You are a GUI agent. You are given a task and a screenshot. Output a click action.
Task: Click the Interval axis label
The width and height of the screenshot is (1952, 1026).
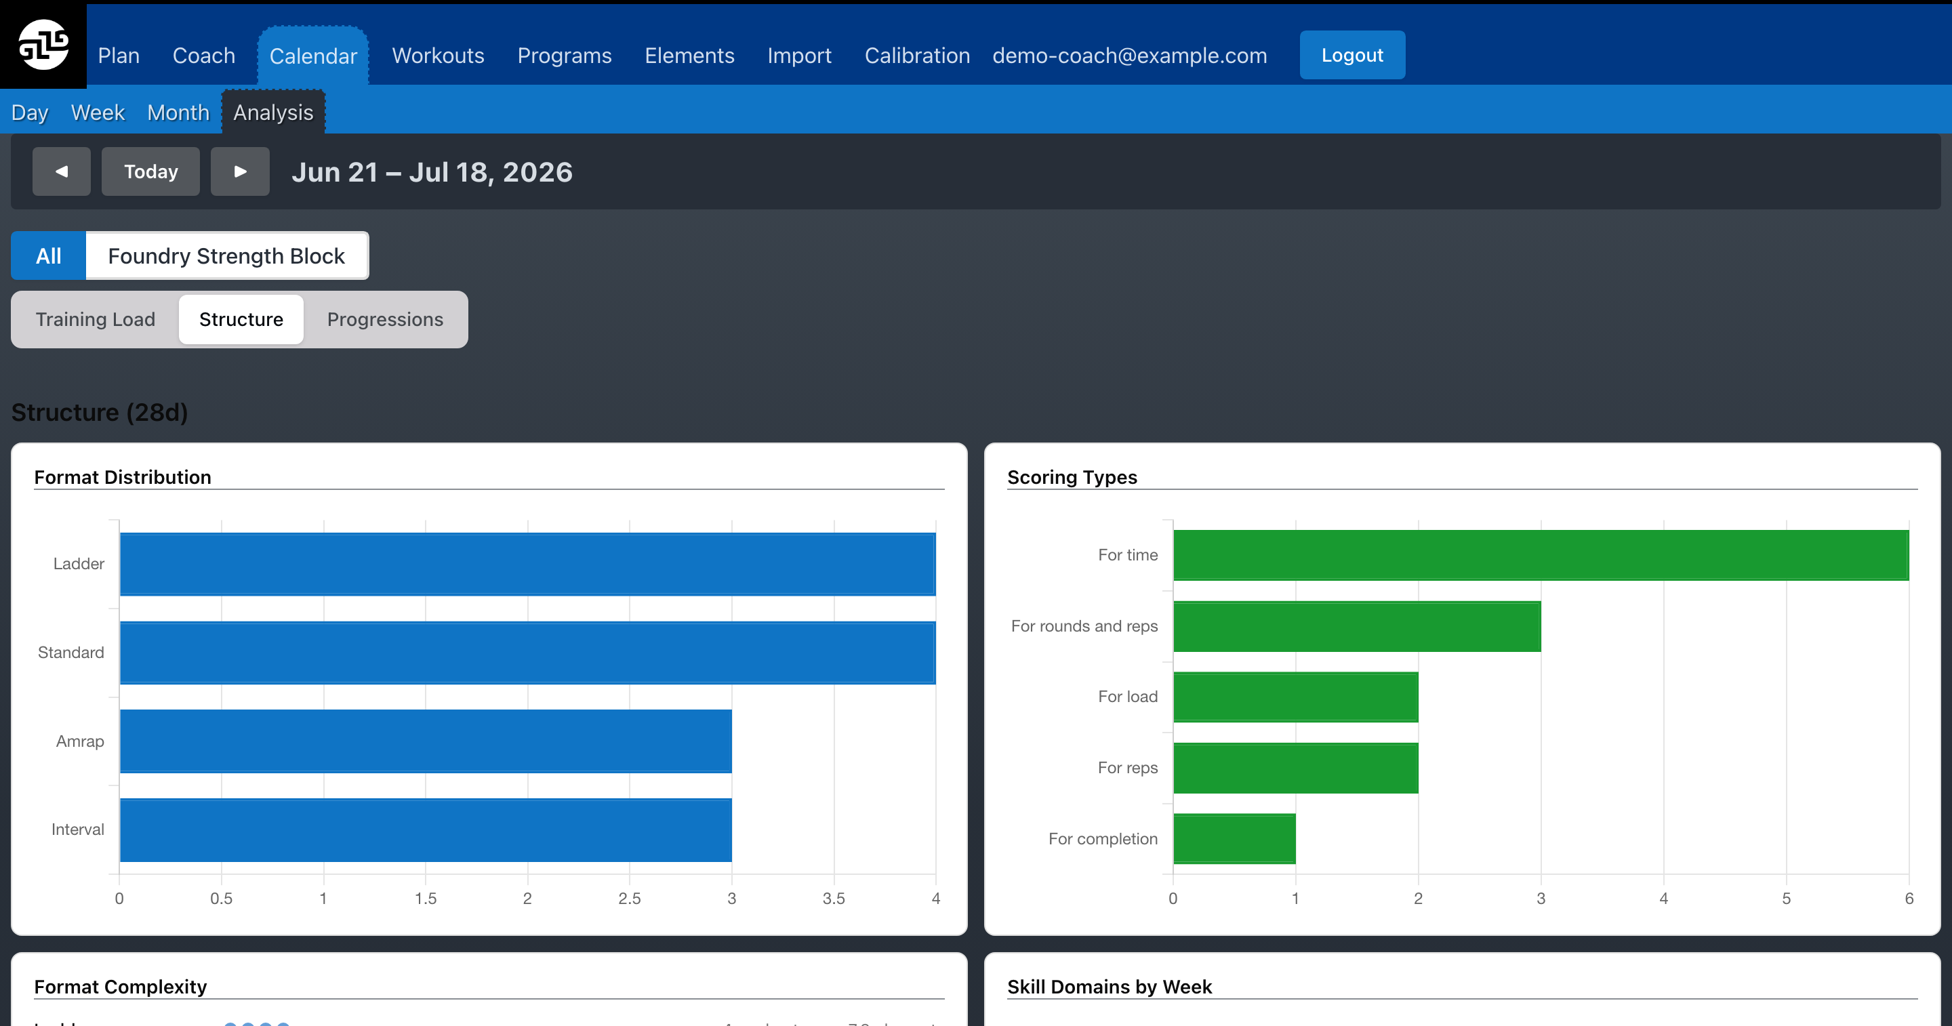78,829
